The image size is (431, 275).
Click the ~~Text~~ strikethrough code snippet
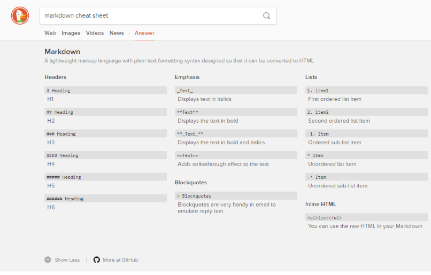coord(188,155)
